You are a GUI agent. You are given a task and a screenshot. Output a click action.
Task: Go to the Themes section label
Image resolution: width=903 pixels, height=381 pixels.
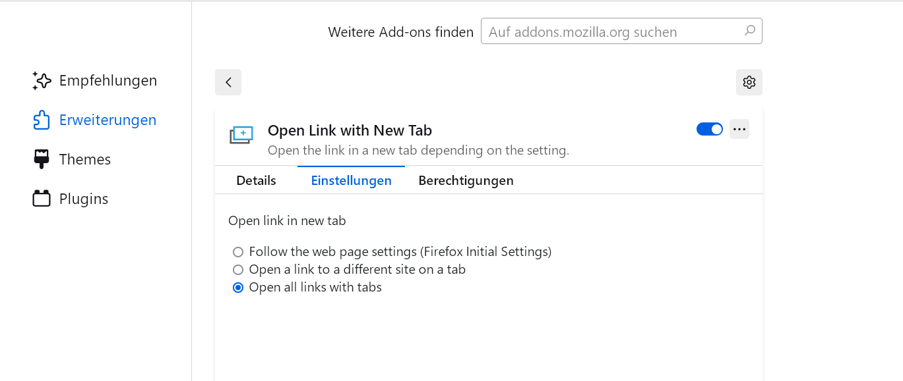pos(85,159)
